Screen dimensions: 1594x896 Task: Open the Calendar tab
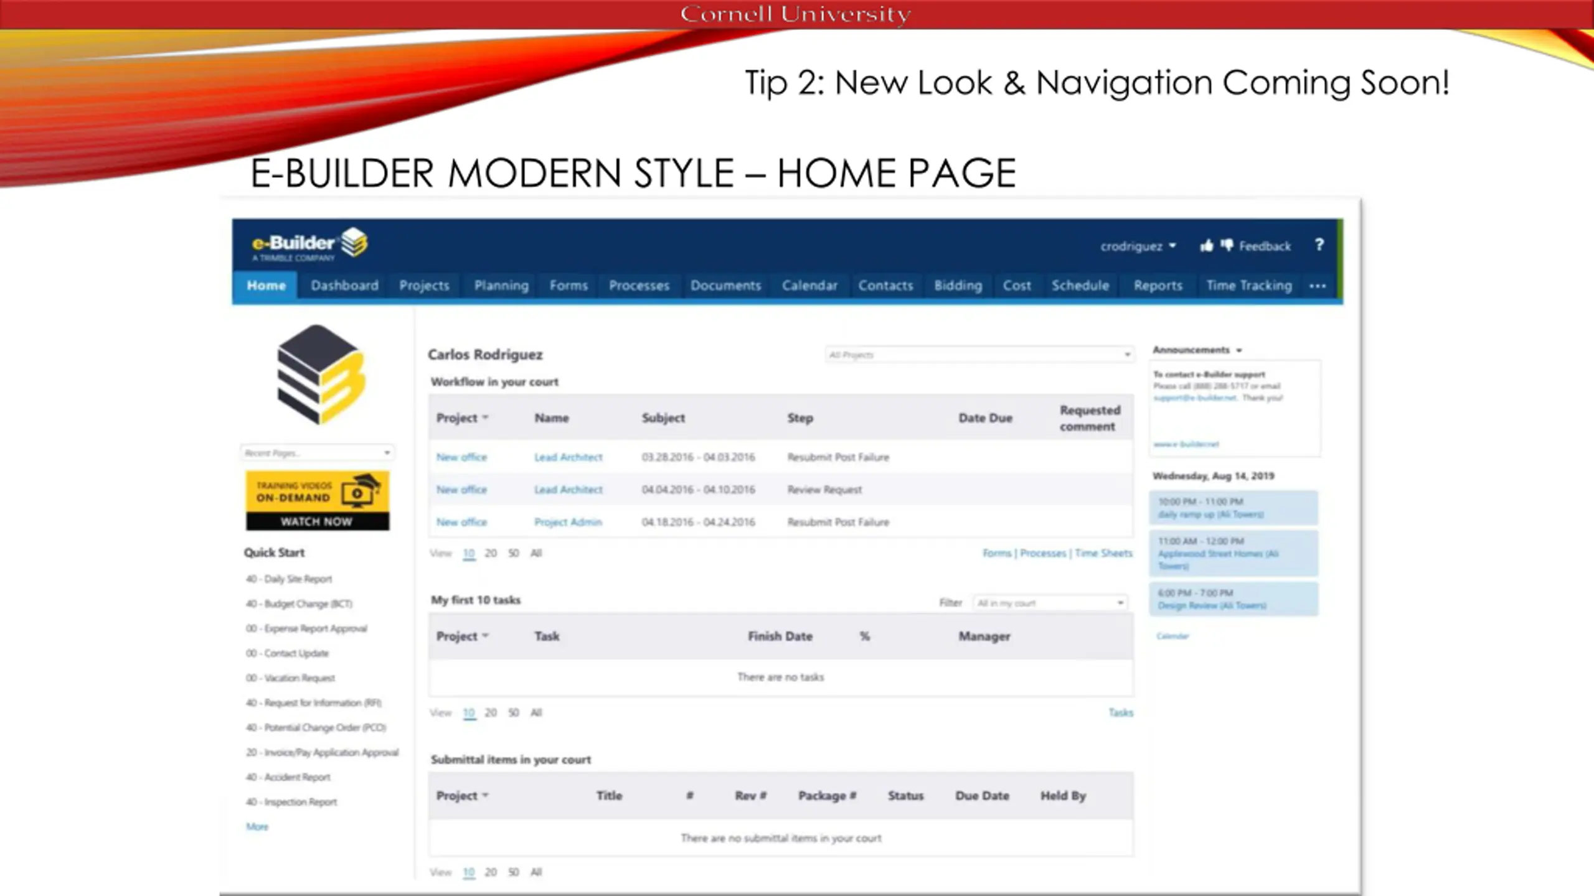click(809, 286)
